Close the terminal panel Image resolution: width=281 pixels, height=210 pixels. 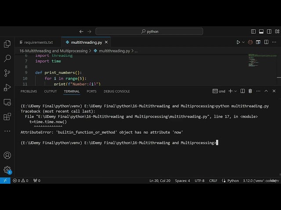click(x=274, y=91)
